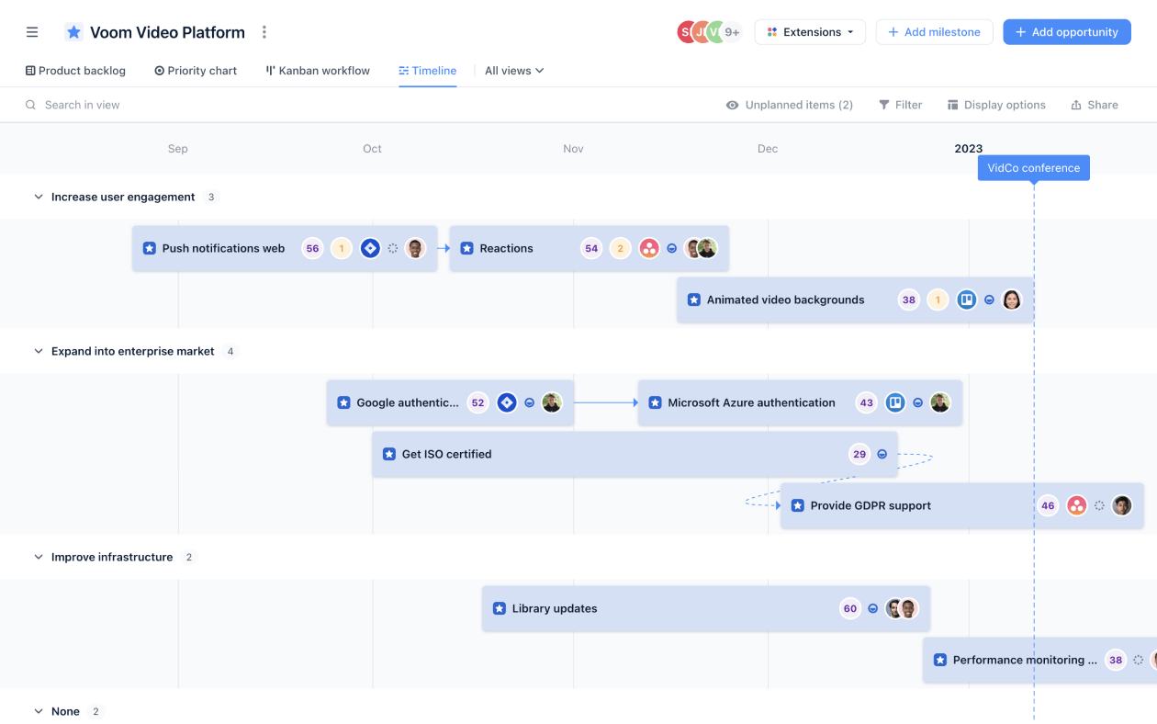
Task: Toggle visibility of Unplanned items
Action: click(789, 105)
